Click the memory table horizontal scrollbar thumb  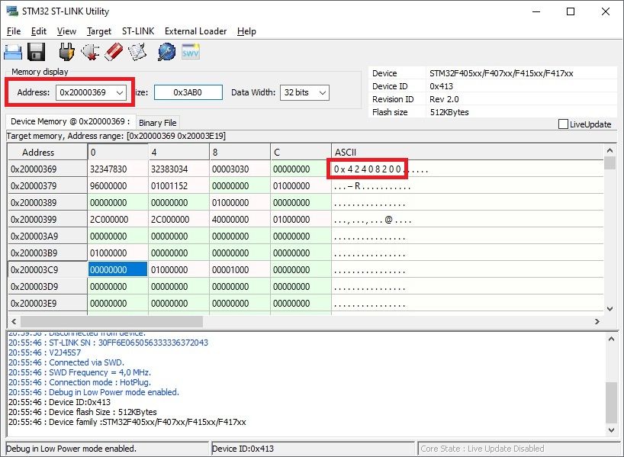(x=111, y=321)
